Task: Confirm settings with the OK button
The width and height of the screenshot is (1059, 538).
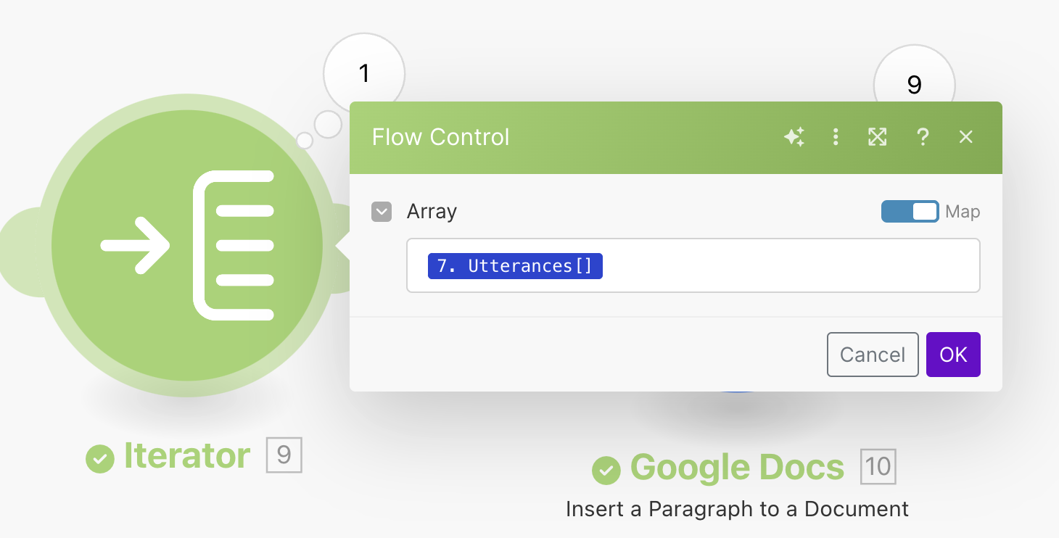Action: (x=953, y=355)
